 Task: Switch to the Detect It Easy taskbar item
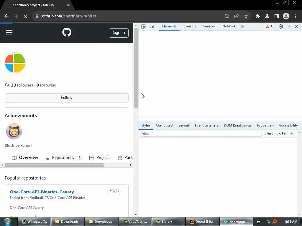202,222
